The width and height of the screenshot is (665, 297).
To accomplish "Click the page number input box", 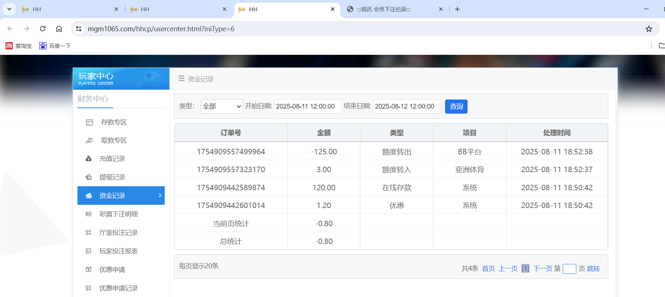I will tap(569, 269).
